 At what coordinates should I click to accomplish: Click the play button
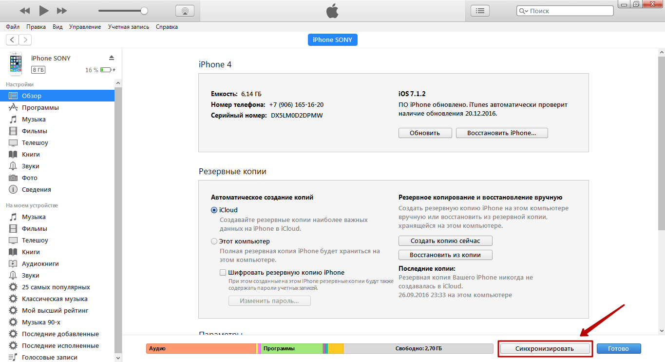[44, 10]
